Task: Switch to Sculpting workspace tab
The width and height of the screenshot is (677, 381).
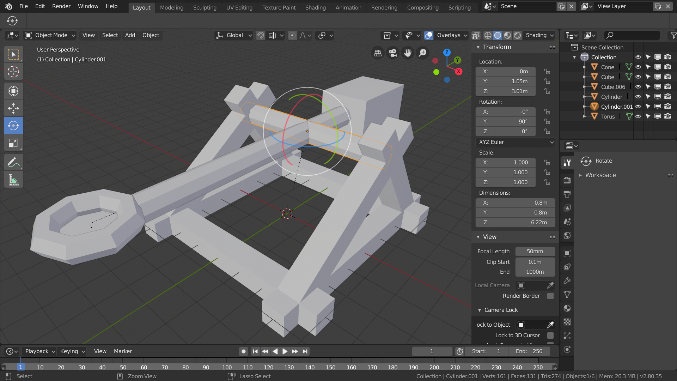Action: [x=205, y=7]
